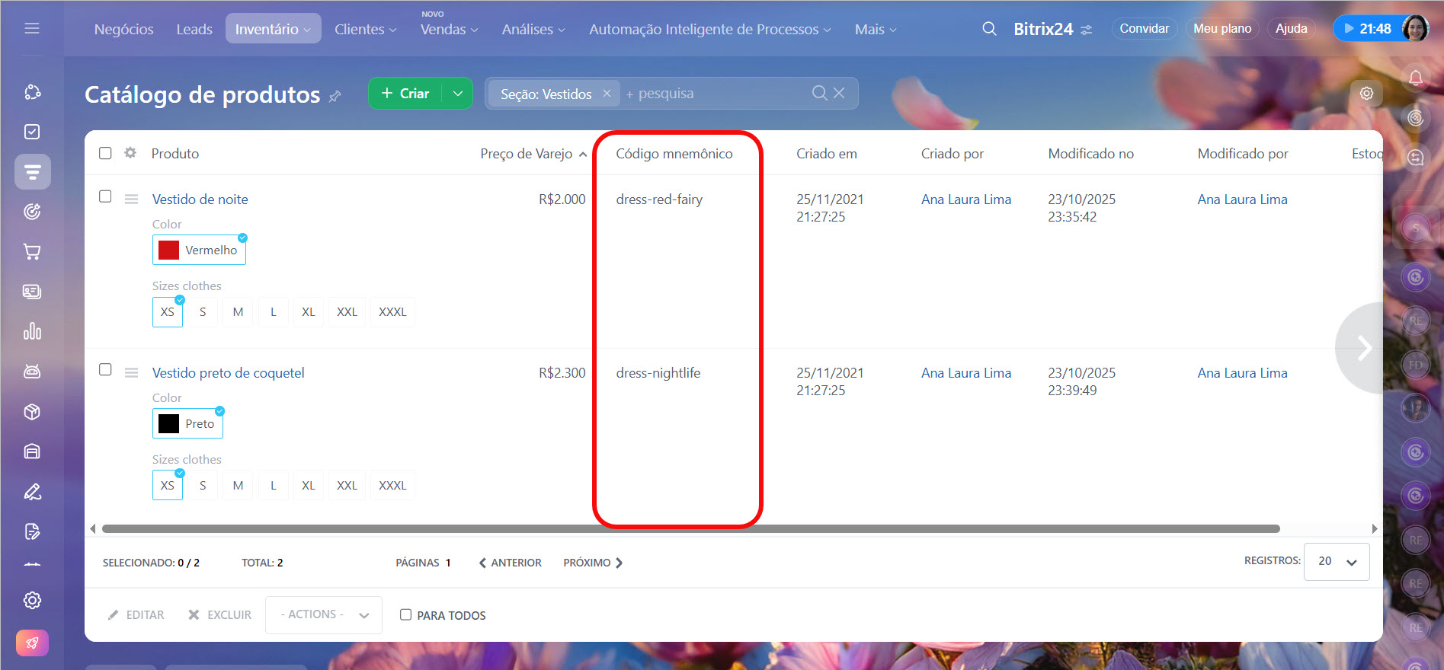Click the shopping cart sidebar icon

coord(32,252)
